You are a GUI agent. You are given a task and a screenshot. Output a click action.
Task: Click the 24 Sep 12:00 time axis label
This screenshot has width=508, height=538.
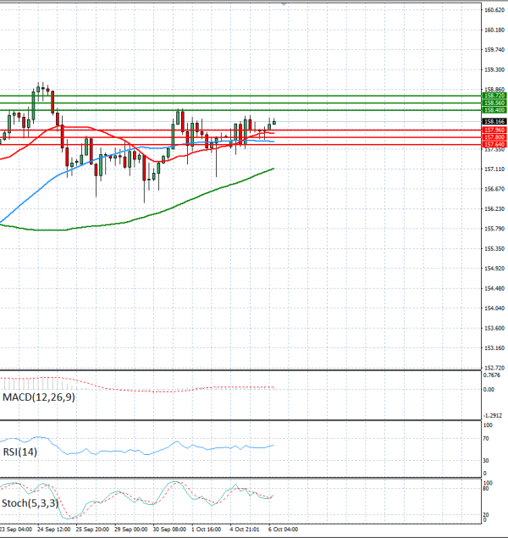pyautogui.click(x=54, y=530)
